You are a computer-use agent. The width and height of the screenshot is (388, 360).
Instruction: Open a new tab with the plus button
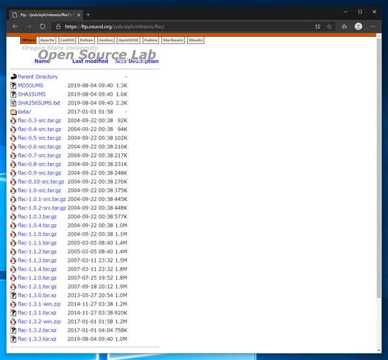pyautogui.click(x=88, y=15)
